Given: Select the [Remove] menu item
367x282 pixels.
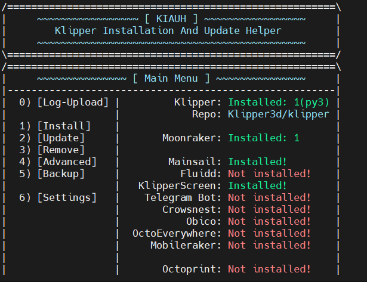Looking at the screenshot, I should tap(61, 150).
